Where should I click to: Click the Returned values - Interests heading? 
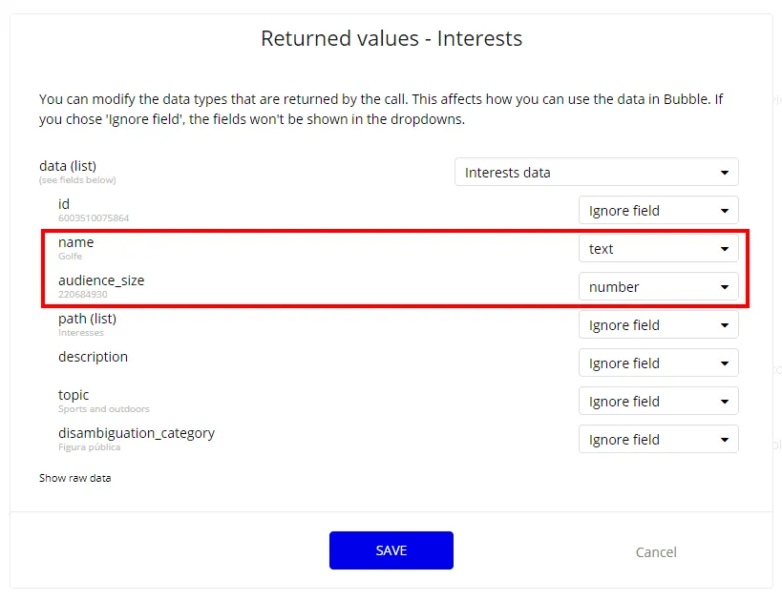click(x=391, y=39)
